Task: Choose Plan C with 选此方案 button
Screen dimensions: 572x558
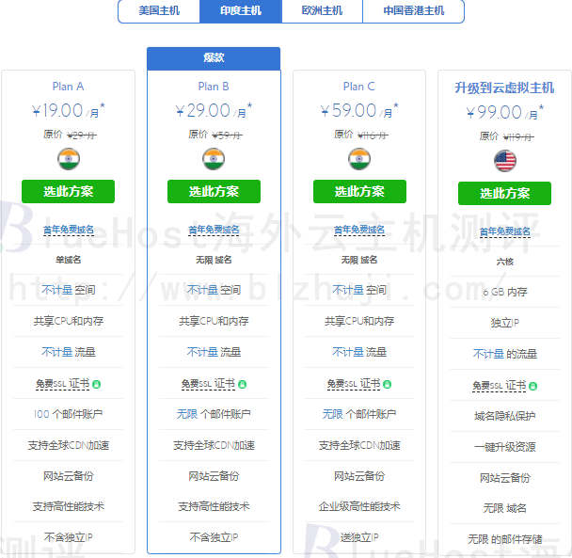Action: pos(359,191)
